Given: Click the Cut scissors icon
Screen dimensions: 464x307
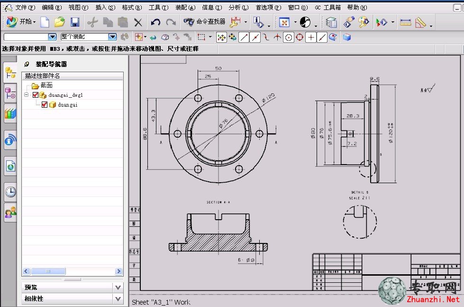Looking at the screenshot, I should [92, 22].
